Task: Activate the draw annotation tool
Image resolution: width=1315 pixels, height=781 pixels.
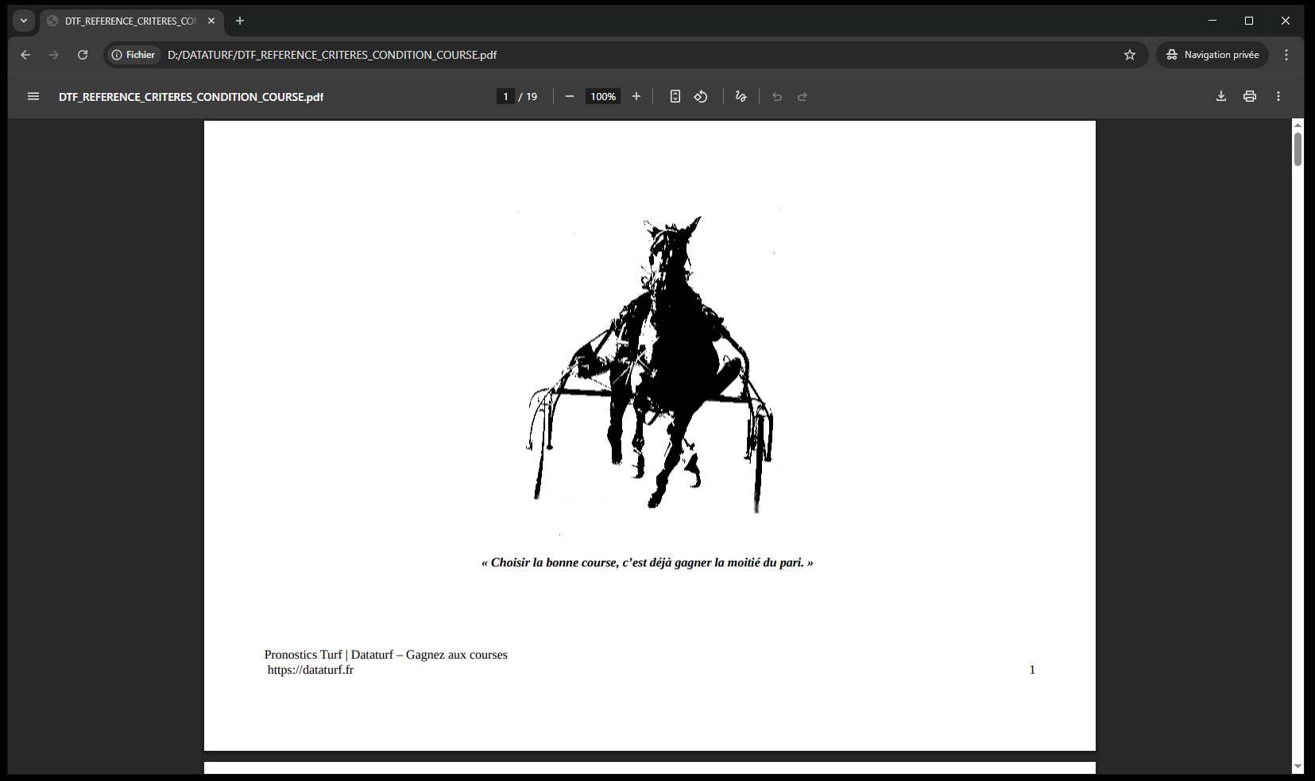Action: pos(741,97)
